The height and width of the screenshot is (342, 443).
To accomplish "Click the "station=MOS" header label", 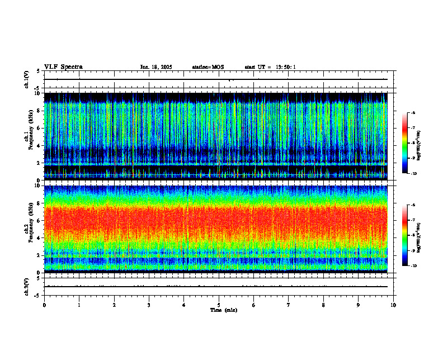I will [208, 67].
